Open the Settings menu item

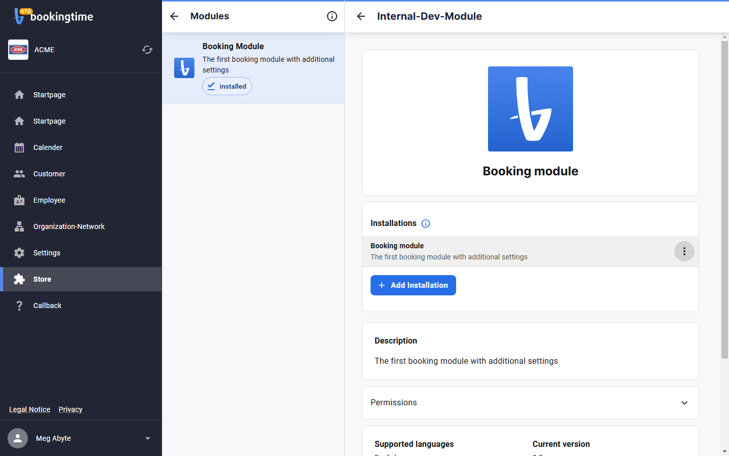coord(81,253)
